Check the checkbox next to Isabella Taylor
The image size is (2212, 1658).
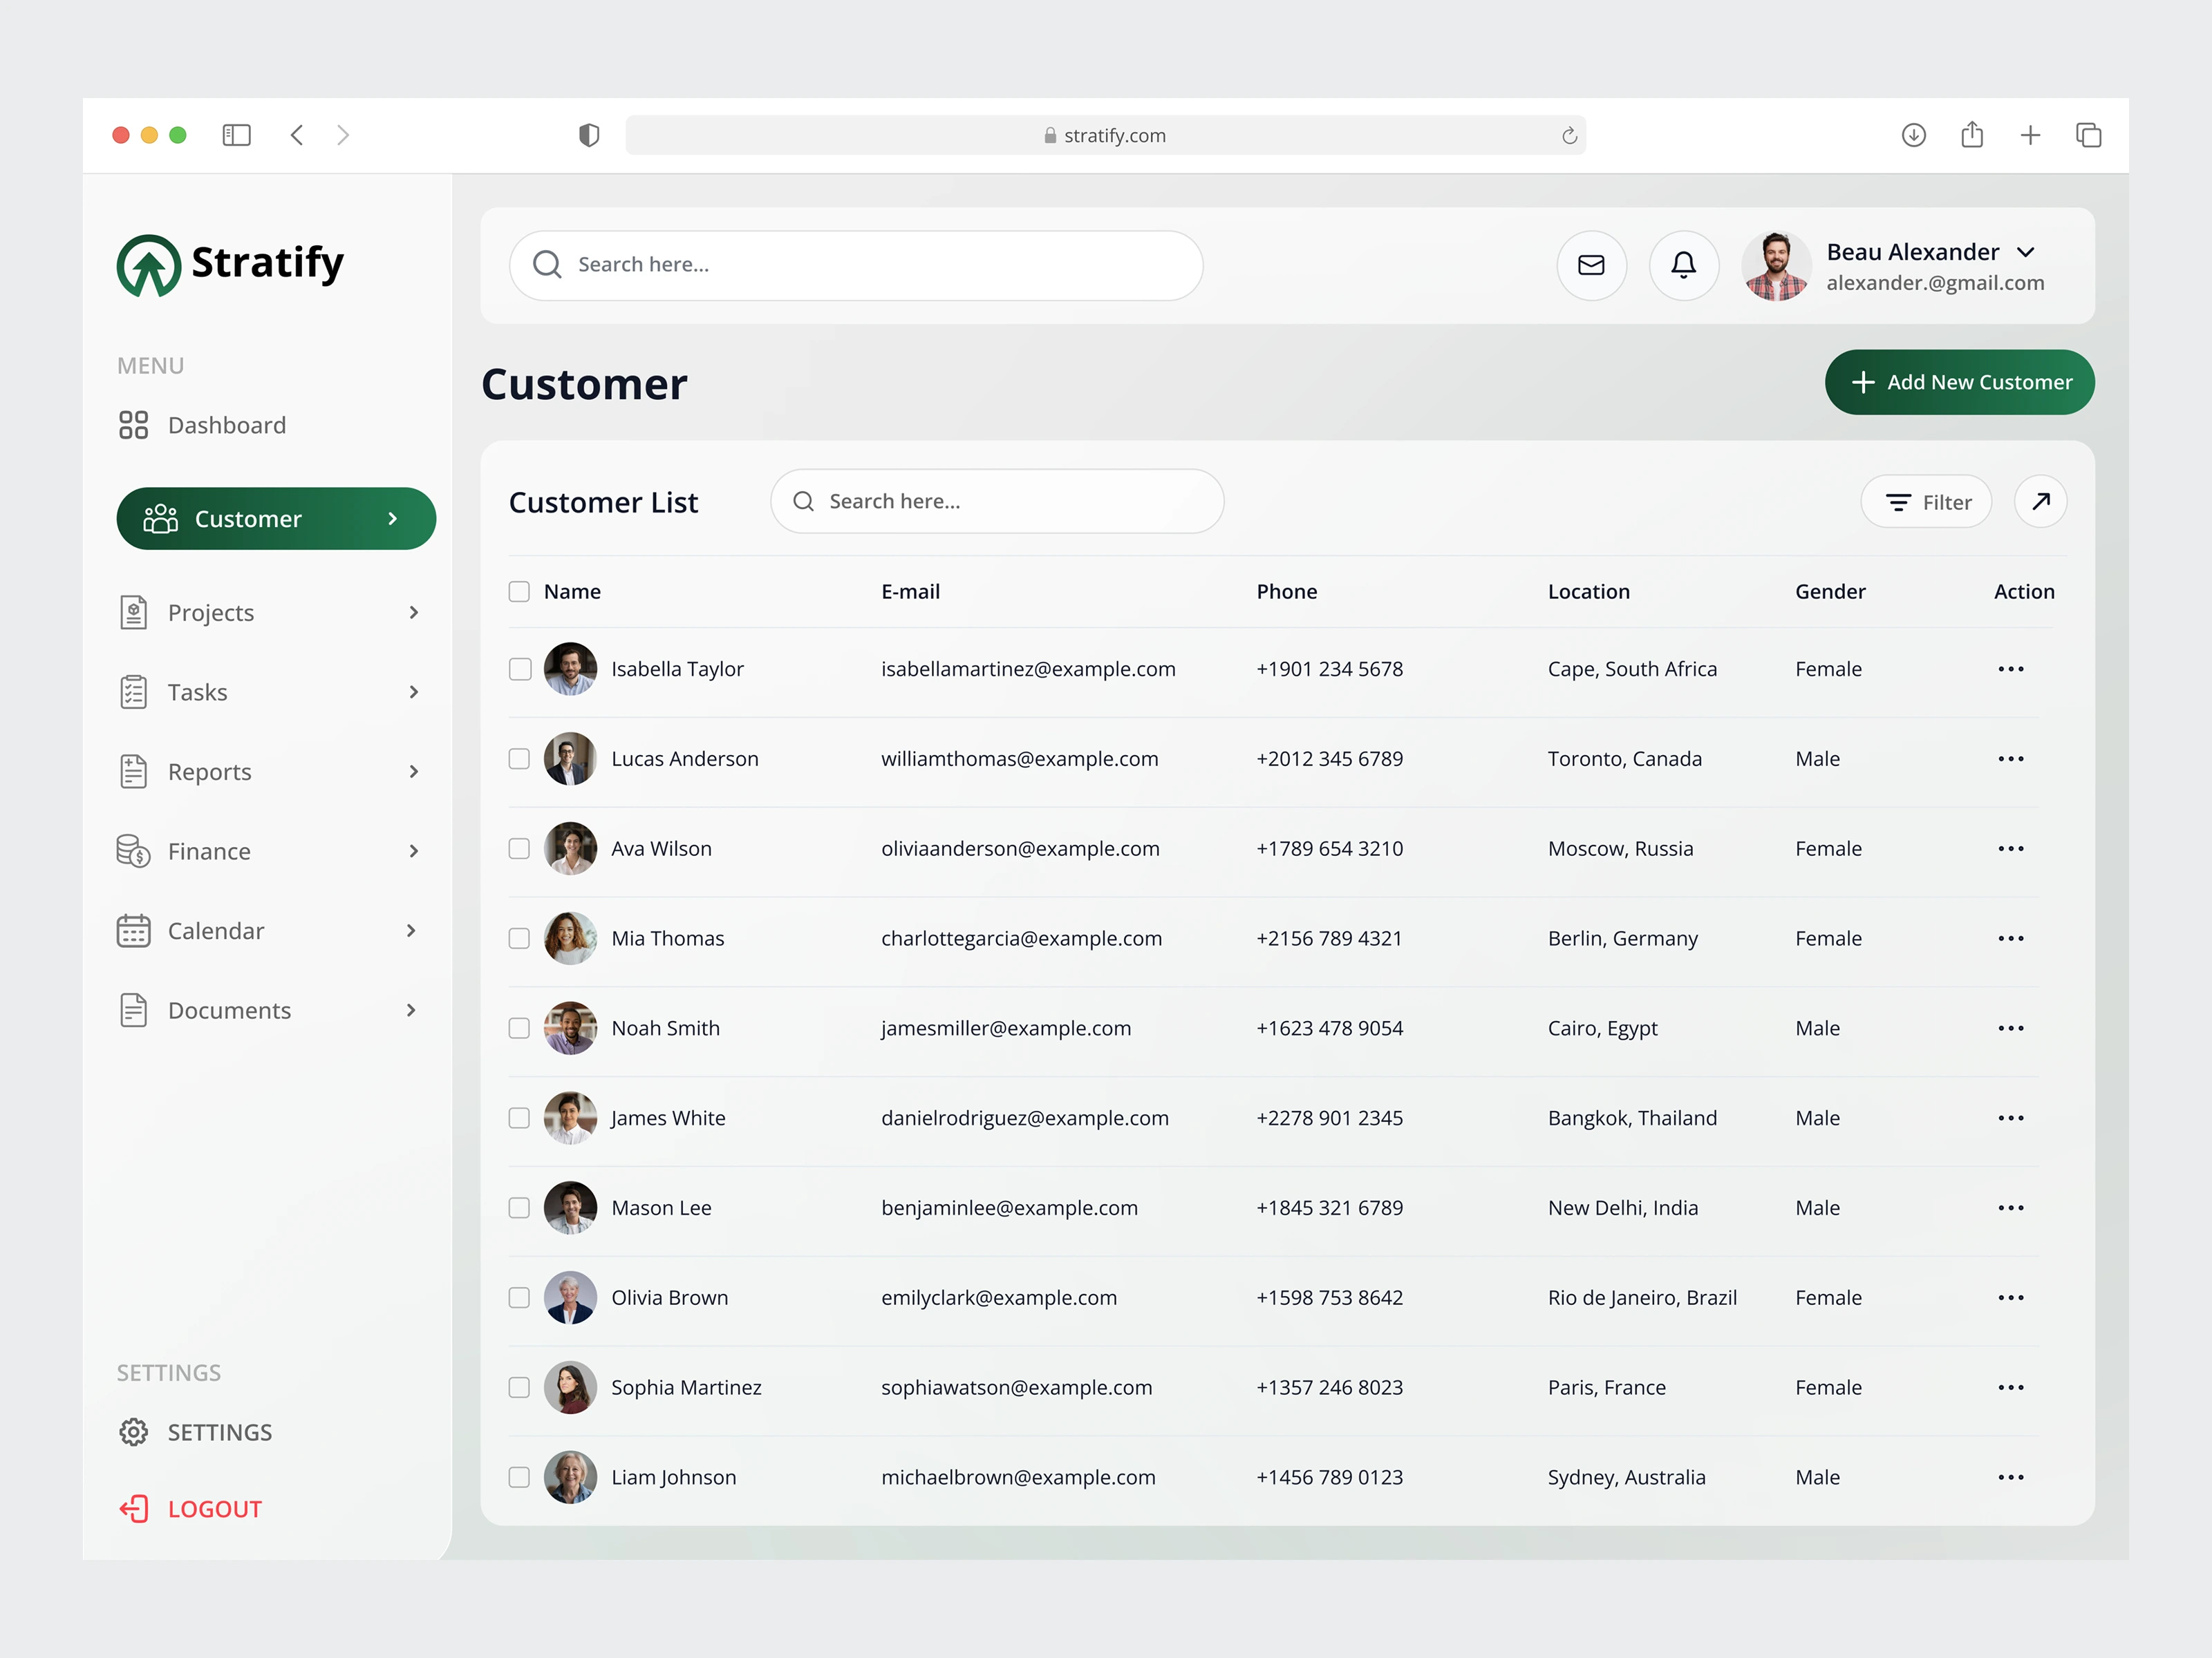(x=519, y=669)
